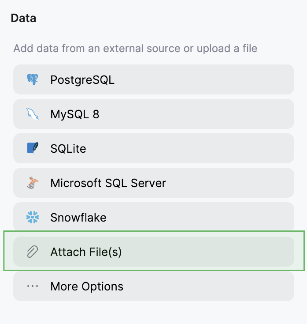Open More Options for data sources
Screen dimensions: 307x324
pos(153,286)
